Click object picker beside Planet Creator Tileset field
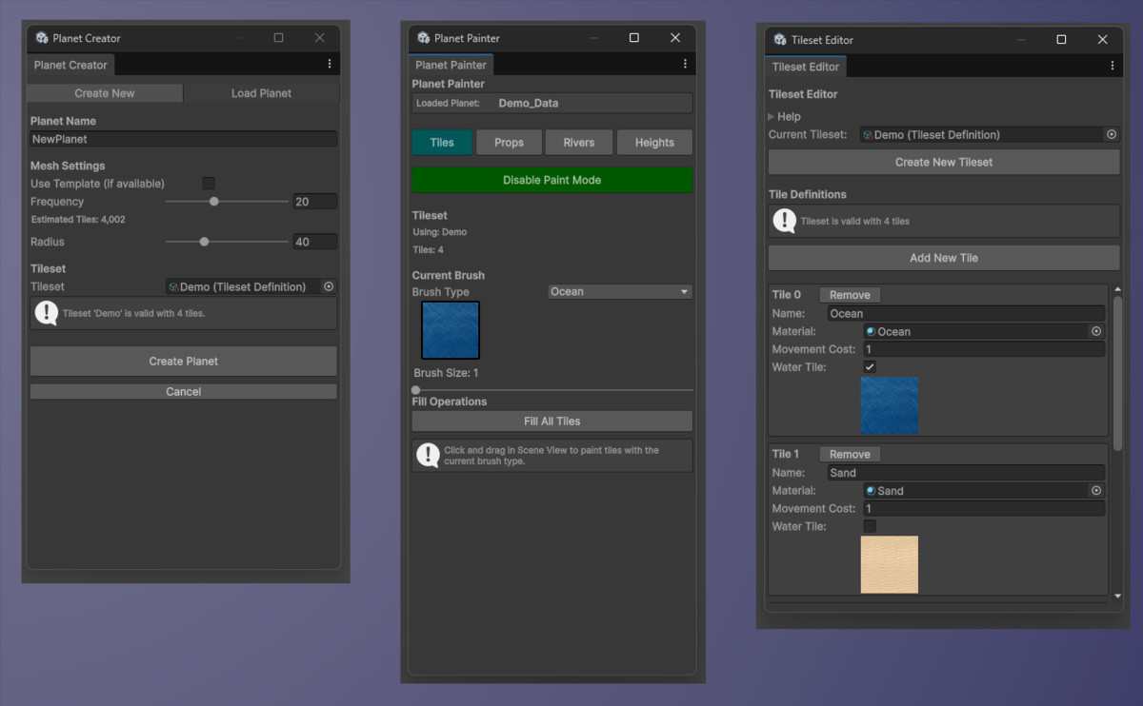 coord(329,286)
